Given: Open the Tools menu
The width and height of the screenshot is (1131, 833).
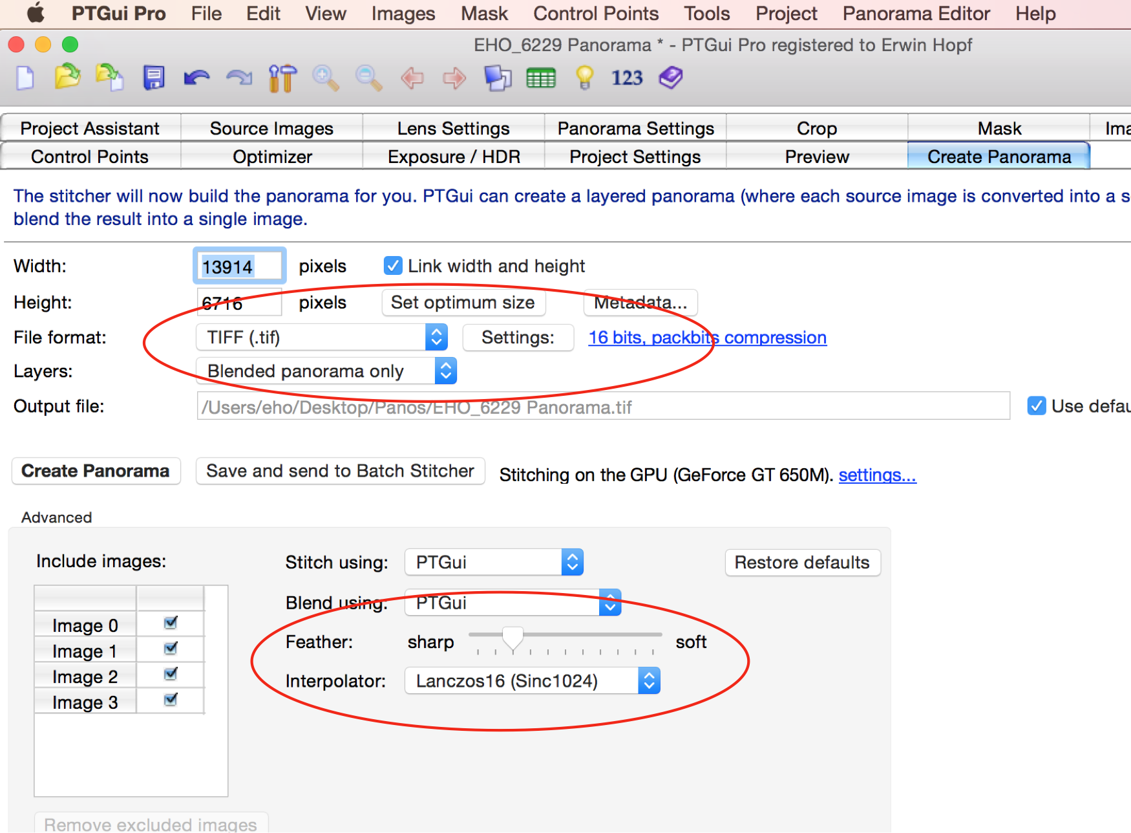Looking at the screenshot, I should coord(707,14).
